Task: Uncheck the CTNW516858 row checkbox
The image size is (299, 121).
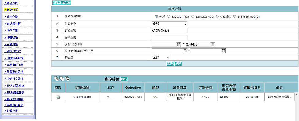Action: coord(58,97)
